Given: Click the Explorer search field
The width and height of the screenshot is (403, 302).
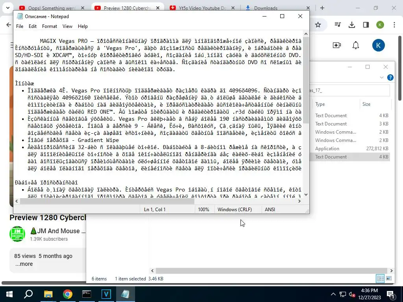Looking at the screenshot, I should (x=349, y=90).
